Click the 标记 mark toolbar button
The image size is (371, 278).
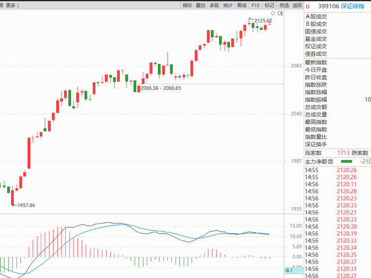(269, 5)
